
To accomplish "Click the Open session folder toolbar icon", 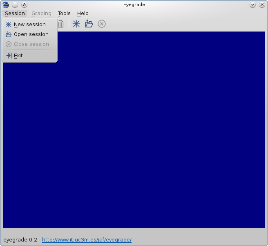I will point(89,24).
